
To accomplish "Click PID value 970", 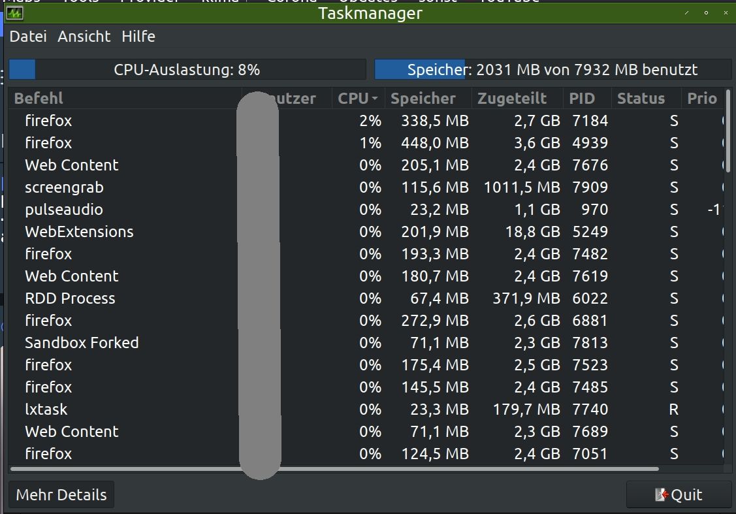I will pyautogui.click(x=595, y=210).
